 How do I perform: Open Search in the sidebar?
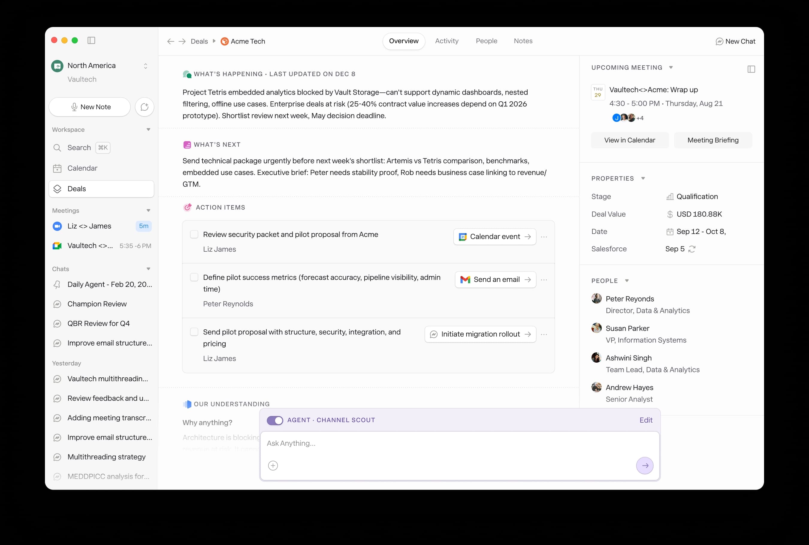[101, 148]
